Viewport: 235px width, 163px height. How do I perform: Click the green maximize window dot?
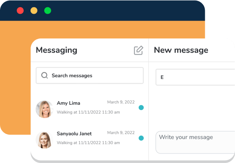[48, 11]
